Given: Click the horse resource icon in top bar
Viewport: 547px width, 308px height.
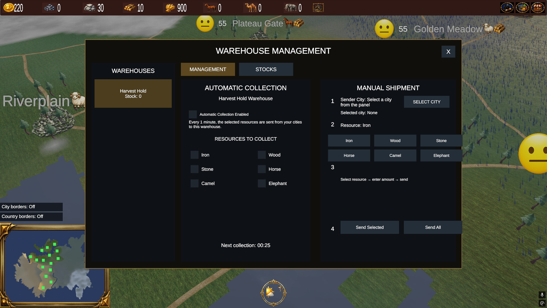Looking at the screenshot, I should [210, 8].
